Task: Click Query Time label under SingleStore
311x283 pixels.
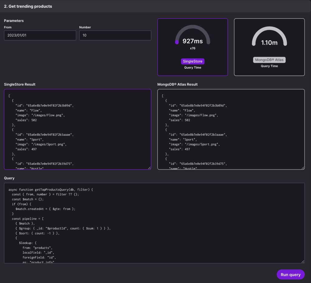Action: tap(193, 68)
